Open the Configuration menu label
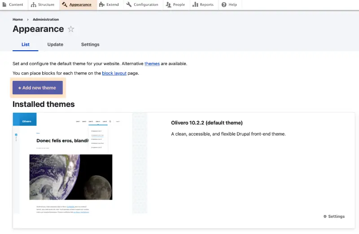This screenshot has width=359, height=234. coord(146,4)
